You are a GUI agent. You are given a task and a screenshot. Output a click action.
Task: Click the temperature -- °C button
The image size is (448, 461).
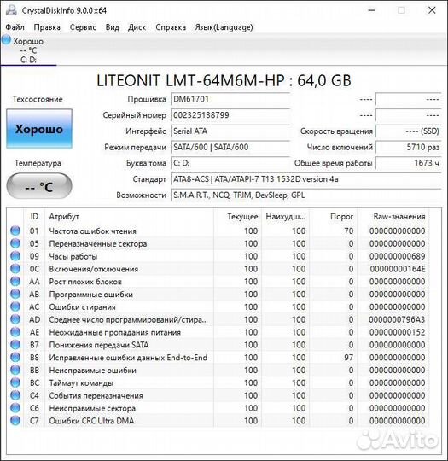coord(39,186)
